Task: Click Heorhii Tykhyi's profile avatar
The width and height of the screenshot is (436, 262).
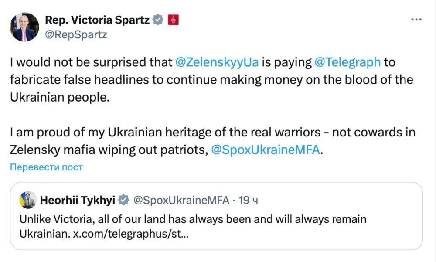Action: [x=27, y=199]
